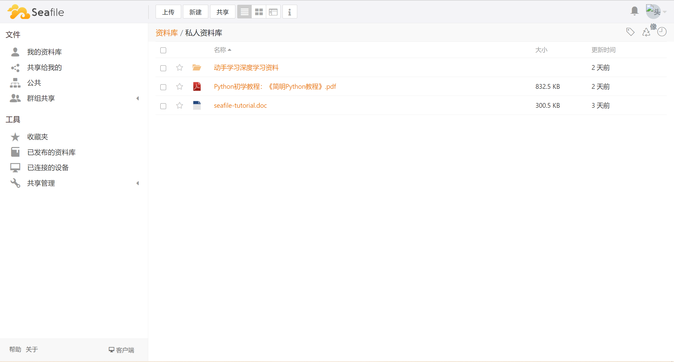This screenshot has width=674, height=362.
Task: Open 已连接的设备 in sidebar
Action: pyautogui.click(x=48, y=168)
